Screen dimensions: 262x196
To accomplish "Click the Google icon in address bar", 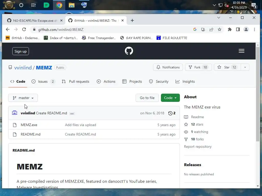I will (x=195, y=30).
